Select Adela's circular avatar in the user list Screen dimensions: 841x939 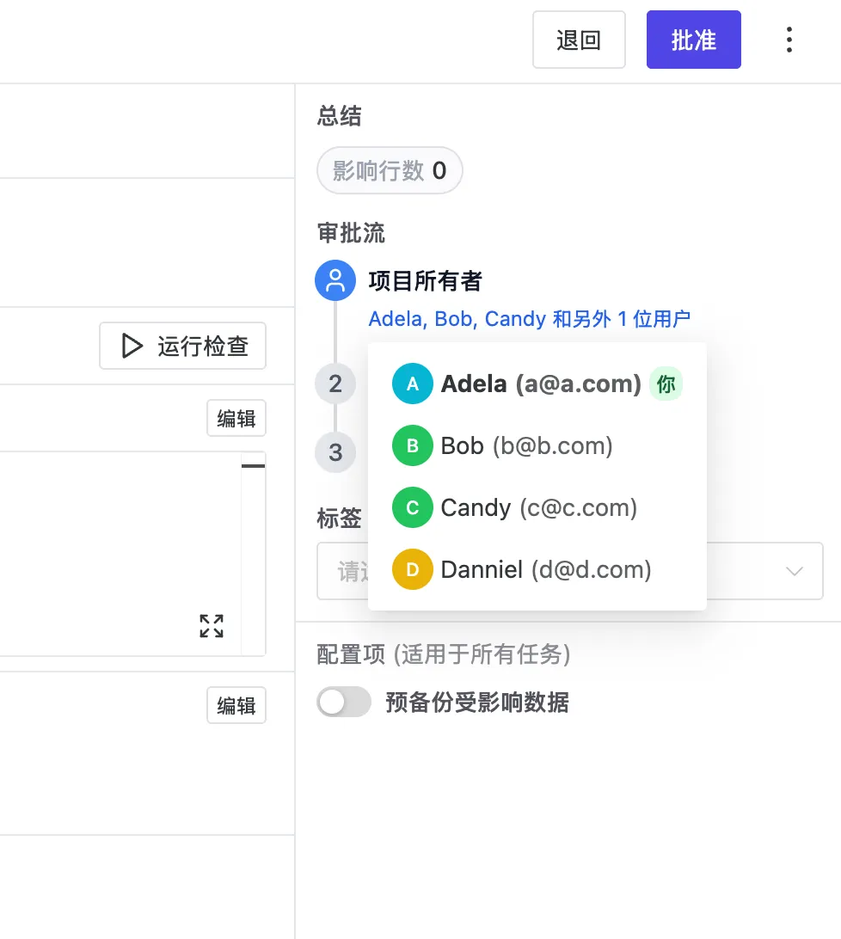(412, 384)
